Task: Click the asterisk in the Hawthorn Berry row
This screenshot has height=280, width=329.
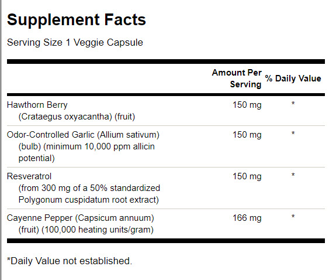Action: (x=293, y=104)
